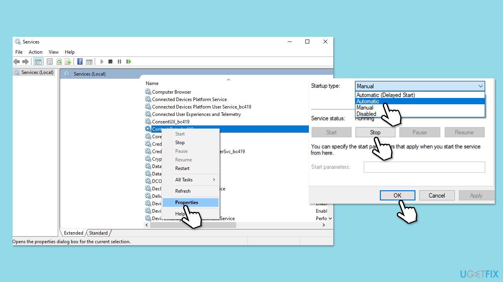Click gear icon beside Connected Devices Platform Service
This screenshot has height=282, width=503.
coord(148,99)
